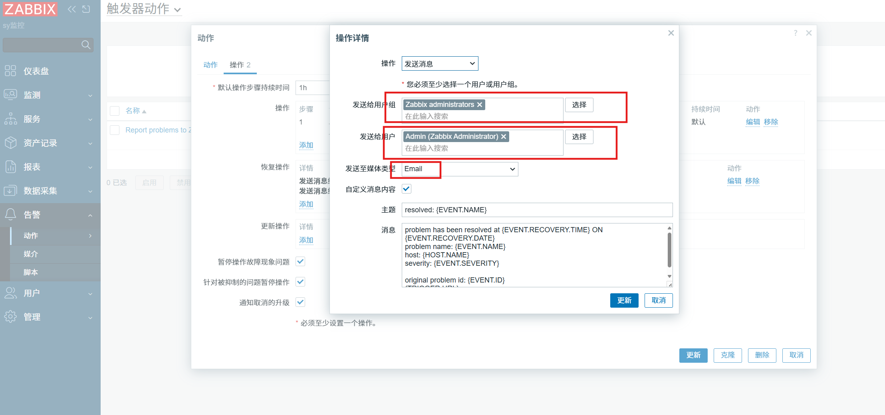The width and height of the screenshot is (885, 415).
Task: Toggle sidebar kiosk mode icon
Action: pyautogui.click(x=86, y=9)
